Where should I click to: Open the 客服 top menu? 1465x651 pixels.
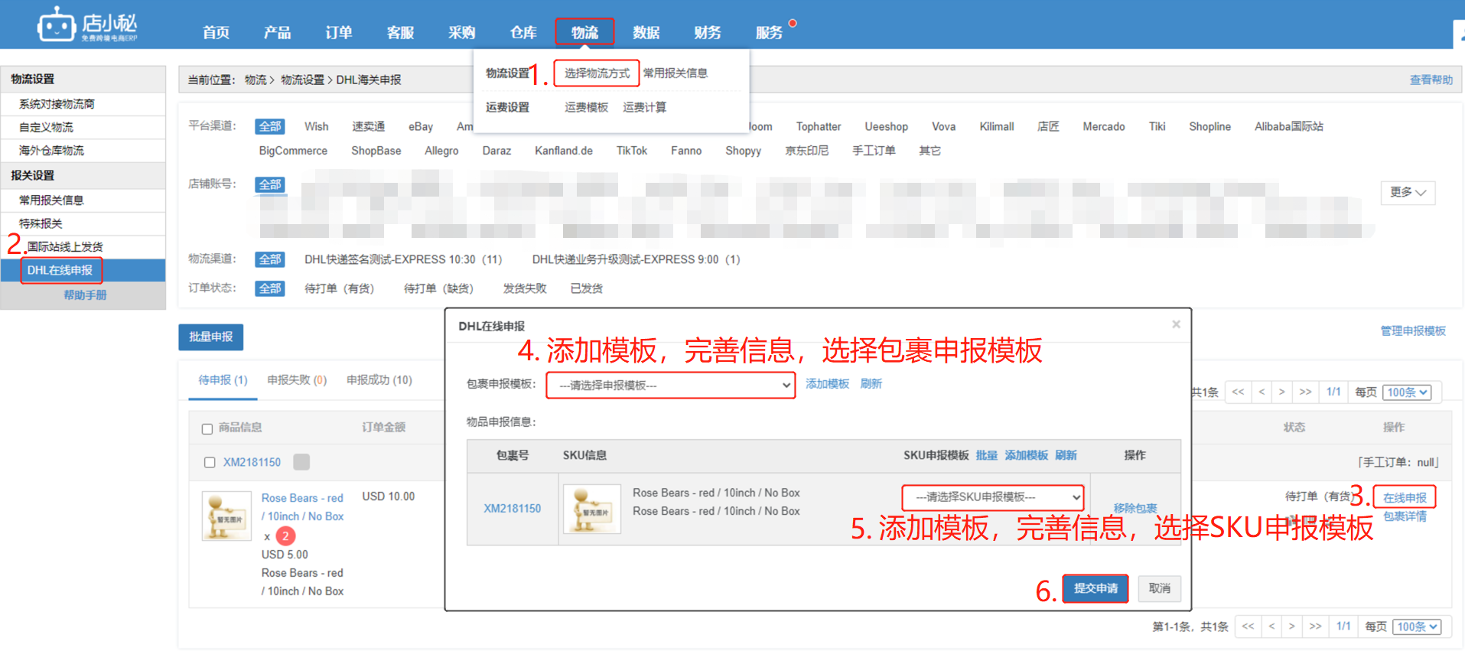coord(400,32)
